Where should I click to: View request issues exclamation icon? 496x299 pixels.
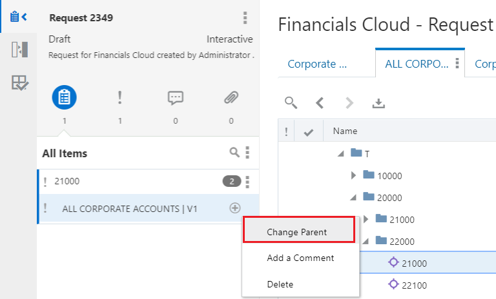click(x=119, y=97)
